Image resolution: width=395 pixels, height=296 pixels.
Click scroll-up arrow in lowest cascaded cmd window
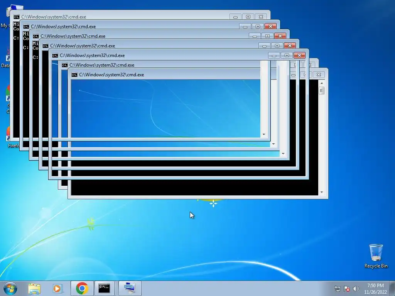[x=321, y=83]
